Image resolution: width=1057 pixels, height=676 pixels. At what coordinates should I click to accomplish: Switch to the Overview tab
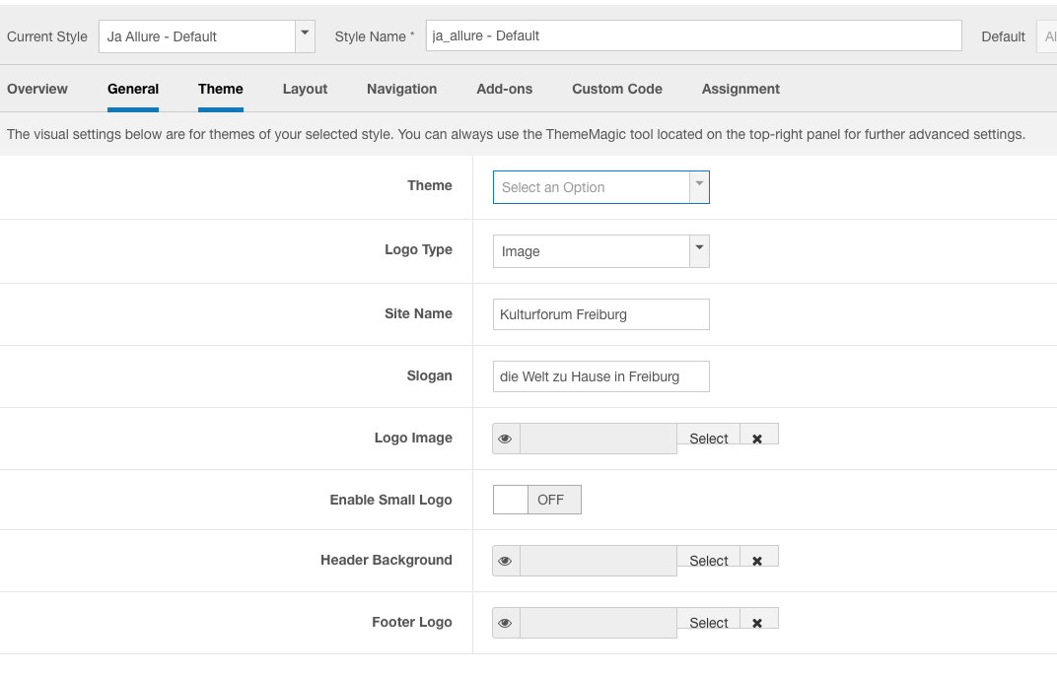pos(37,89)
